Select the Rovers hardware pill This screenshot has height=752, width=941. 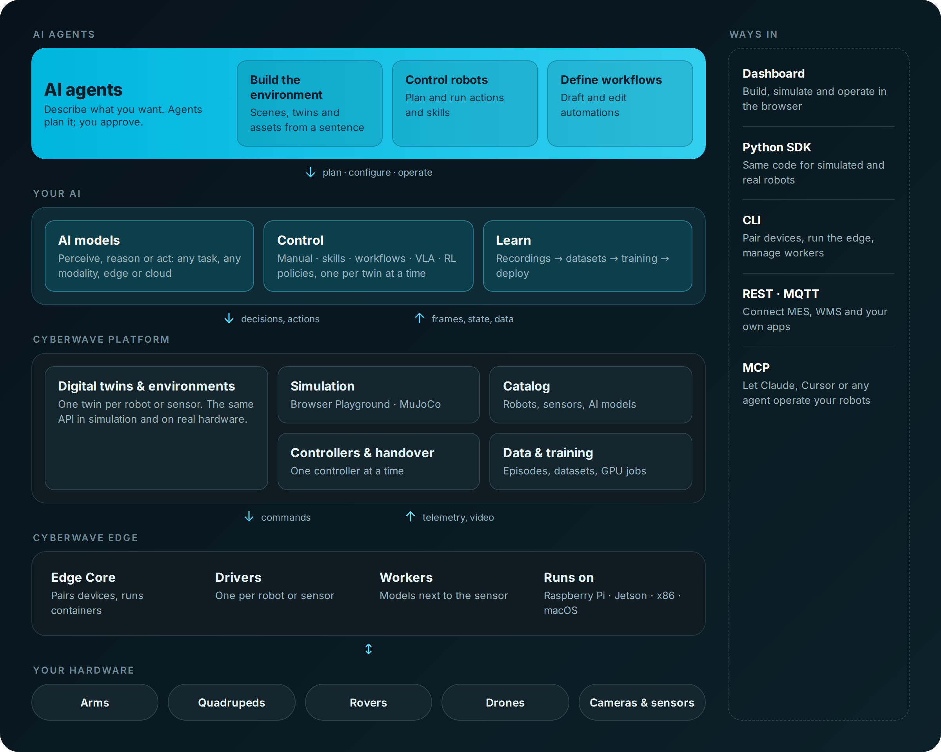369,702
